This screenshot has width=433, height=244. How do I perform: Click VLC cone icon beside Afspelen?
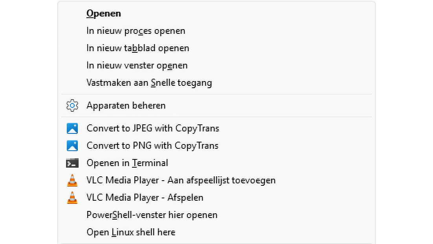(x=72, y=198)
